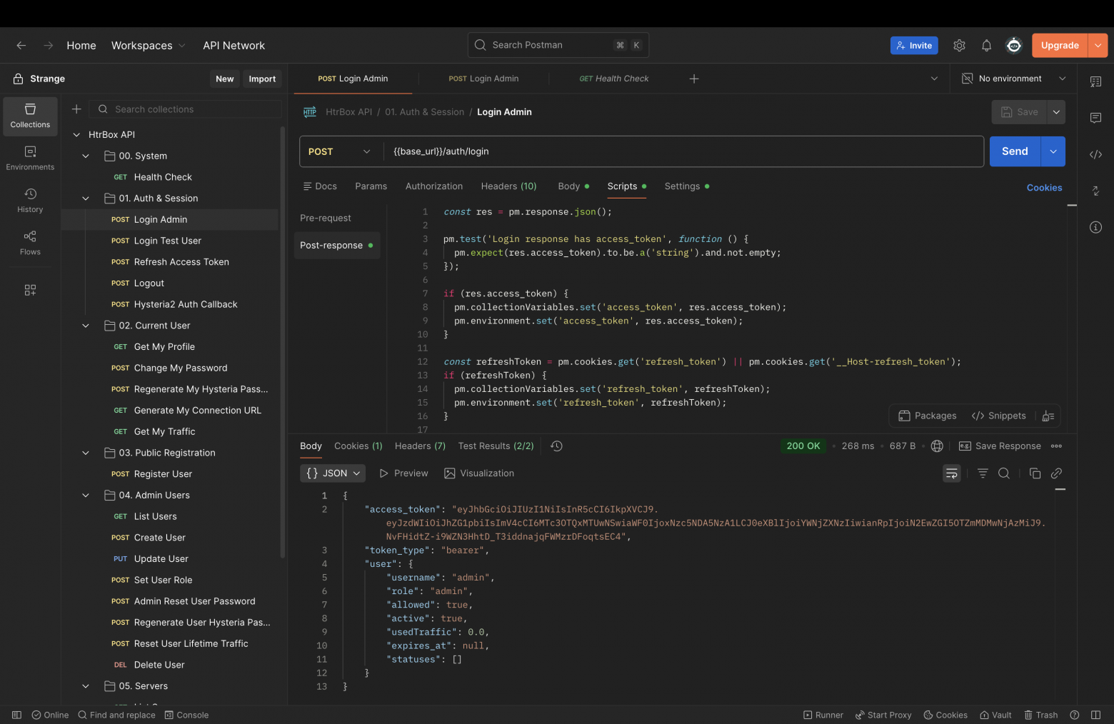Viewport: 1114px width, 724px height.
Task: Create a new collection with the plus icon
Action: coord(76,109)
